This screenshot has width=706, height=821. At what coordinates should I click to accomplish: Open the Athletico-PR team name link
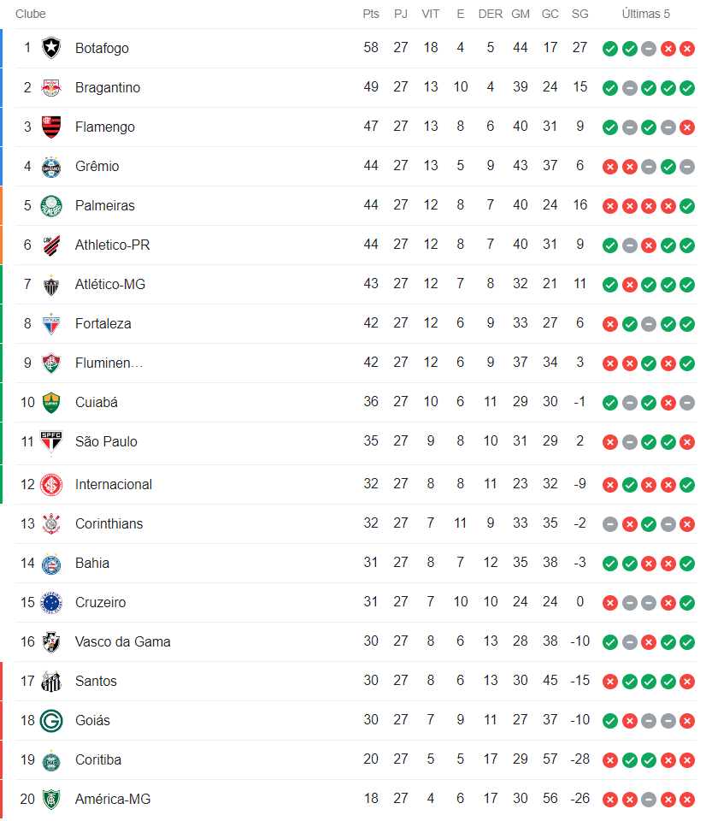tap(113, 245)
